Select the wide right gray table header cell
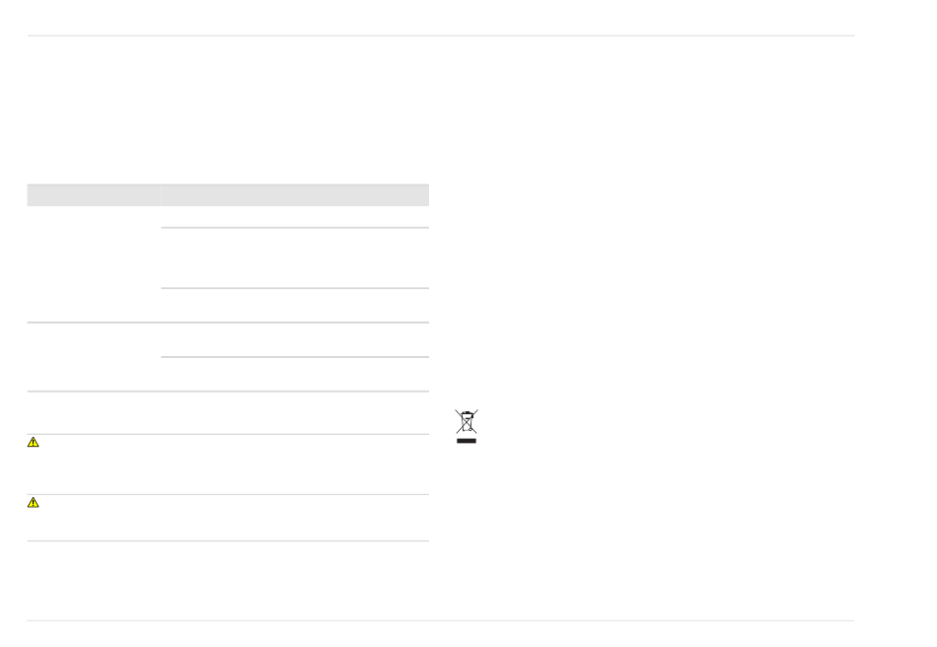 [295, 195]
